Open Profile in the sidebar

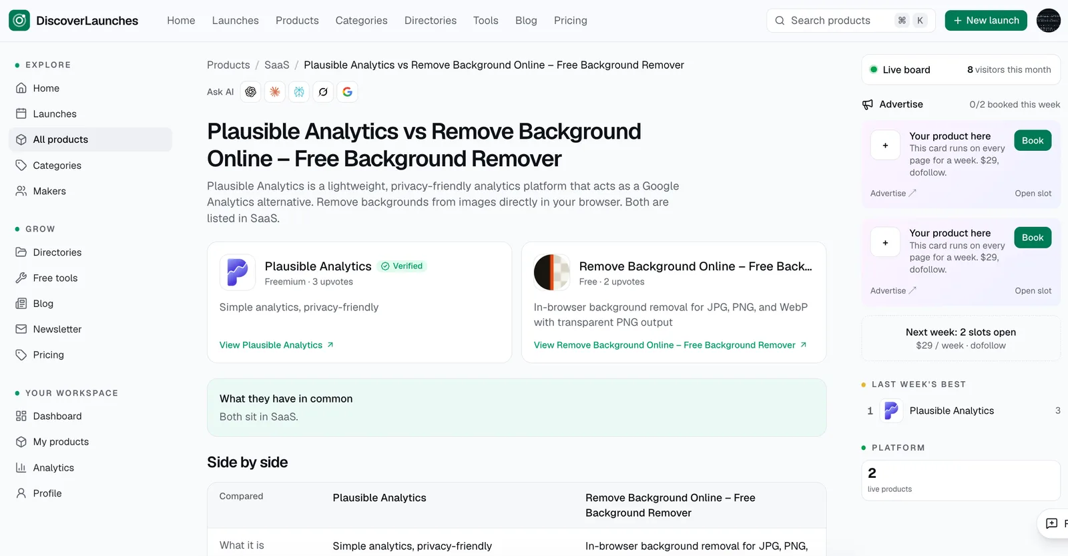pyautogui.click(x=90, y=493)
